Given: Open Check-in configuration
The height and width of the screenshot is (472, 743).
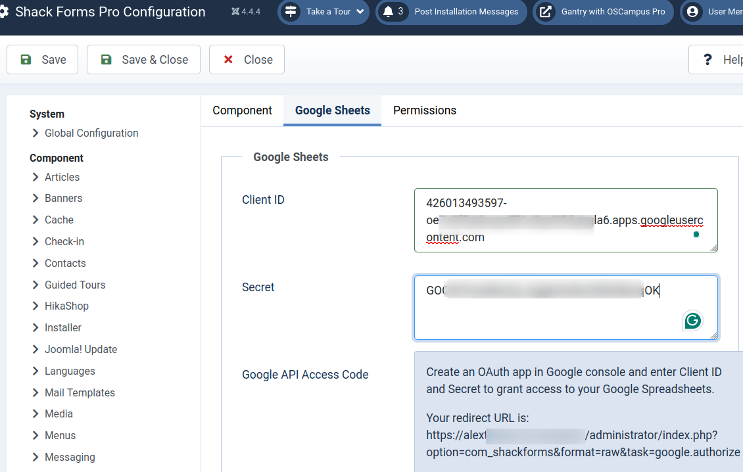Looking at the screenshot, I should [x=64, y=242].
